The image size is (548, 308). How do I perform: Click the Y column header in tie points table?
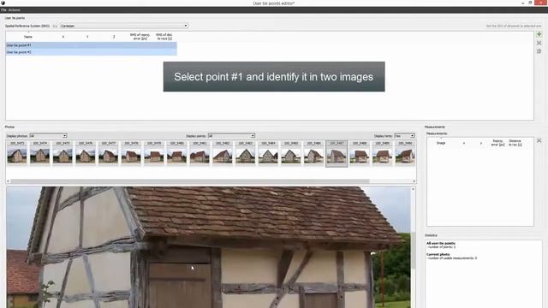tap(87, 37)
